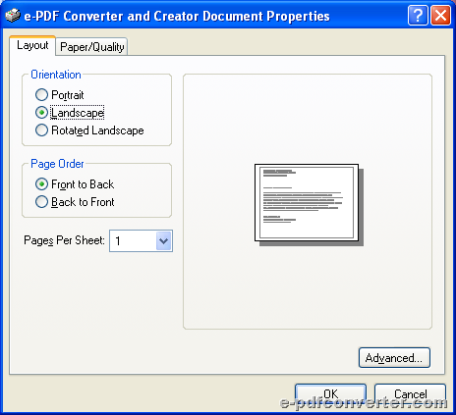Image resolution: width=456 pixels, height=415 pixels.
Task: Open the Layout tab
Action: [32, 45]
